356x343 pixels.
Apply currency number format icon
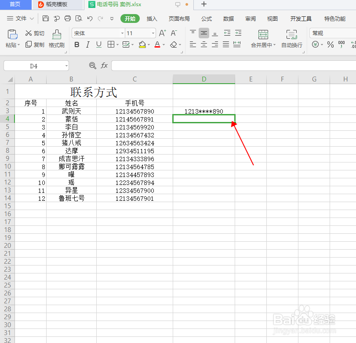[x=315, y=44]
